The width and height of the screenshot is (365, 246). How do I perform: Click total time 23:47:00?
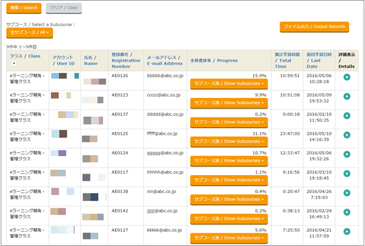(290, 133)
